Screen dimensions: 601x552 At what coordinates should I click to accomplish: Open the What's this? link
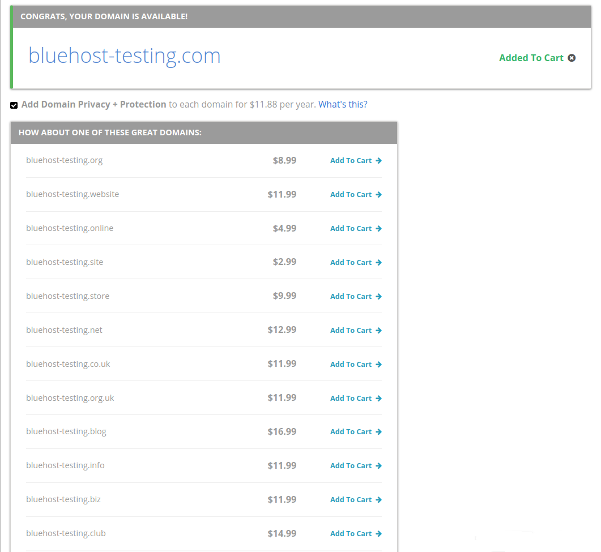point(343,104)
